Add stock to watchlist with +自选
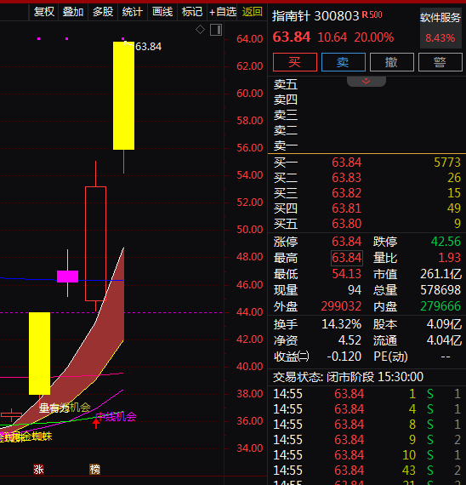This screenshot has height=485, width=466. [223, 12]
